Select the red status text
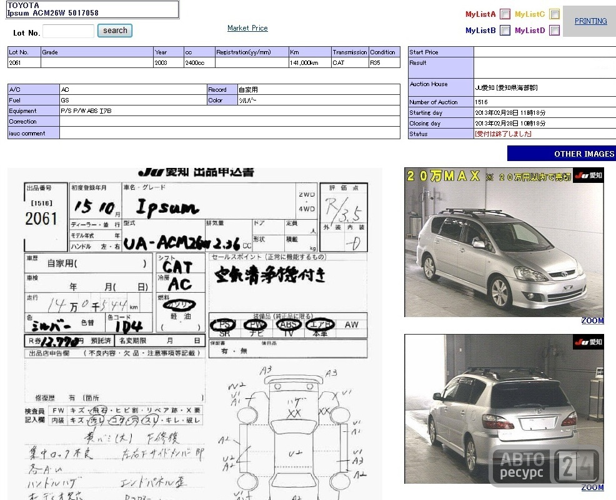This screenshot has width=616, height=500. (x=504, y=134)
